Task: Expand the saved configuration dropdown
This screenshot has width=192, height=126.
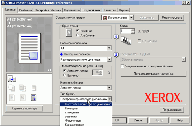Action: point(131,18)
